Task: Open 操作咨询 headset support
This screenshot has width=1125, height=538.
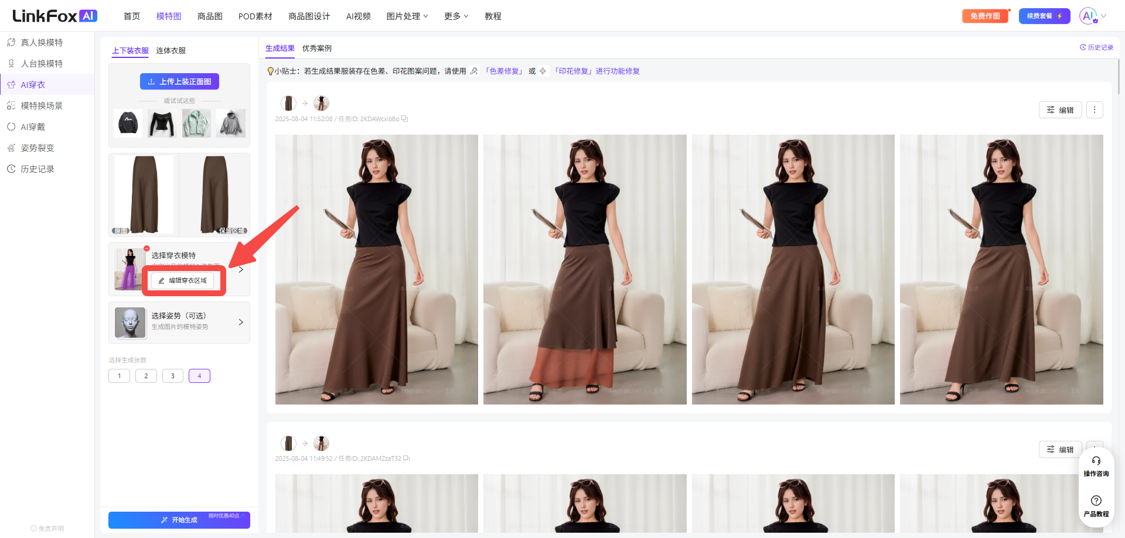Action: (1096, 467)
